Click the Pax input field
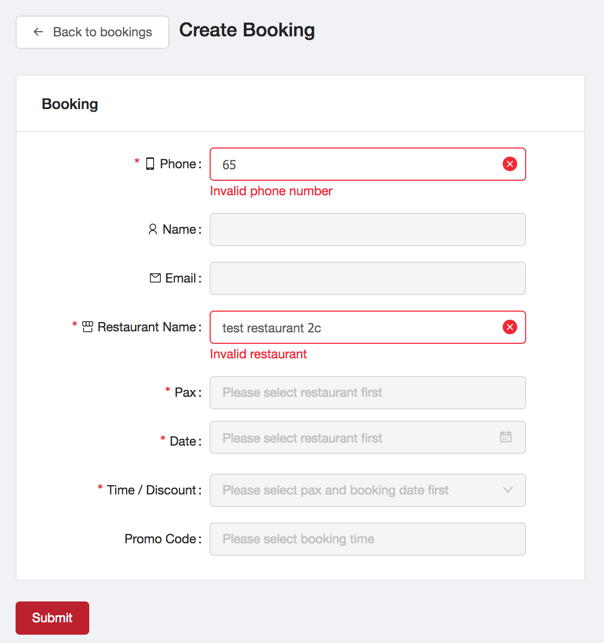The width and height of the screenshot is (604, 643). pyautogui.click(x=368, y=393)
